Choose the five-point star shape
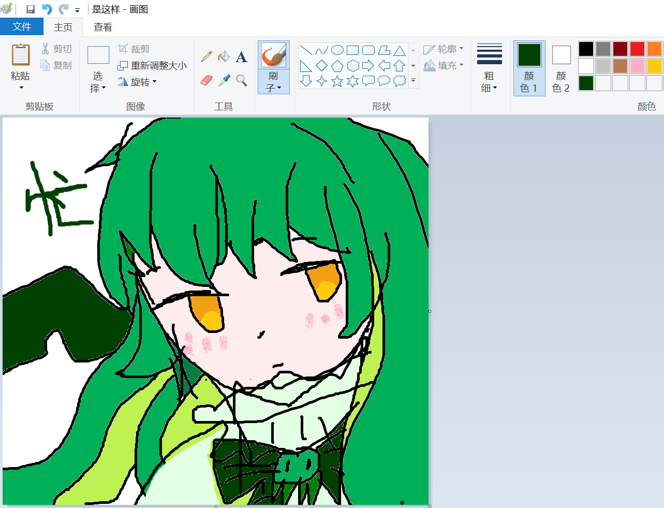 [x=337, y=81]
